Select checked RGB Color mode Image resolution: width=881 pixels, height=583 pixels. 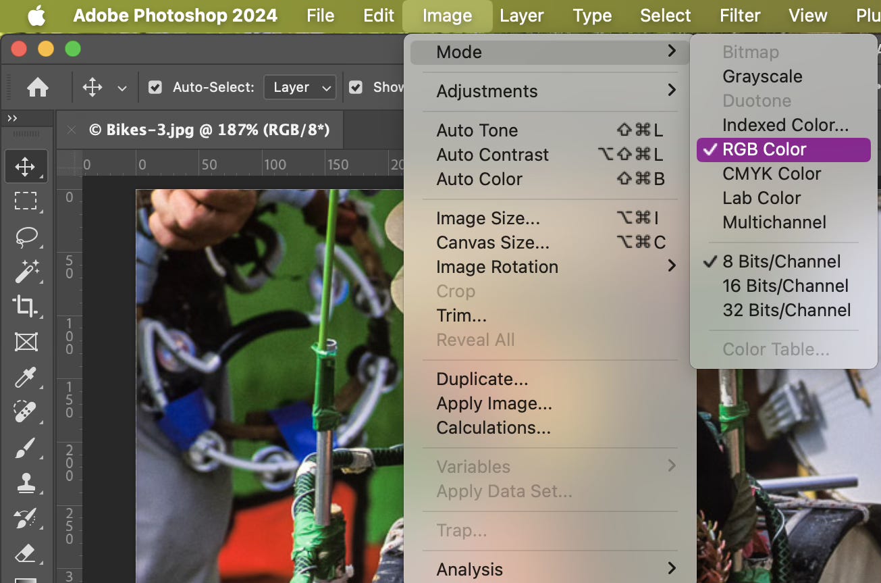pyautogui.click(x=784, y=149)
